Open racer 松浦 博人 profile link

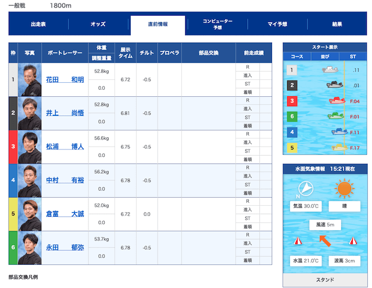(x=65, y=147)
